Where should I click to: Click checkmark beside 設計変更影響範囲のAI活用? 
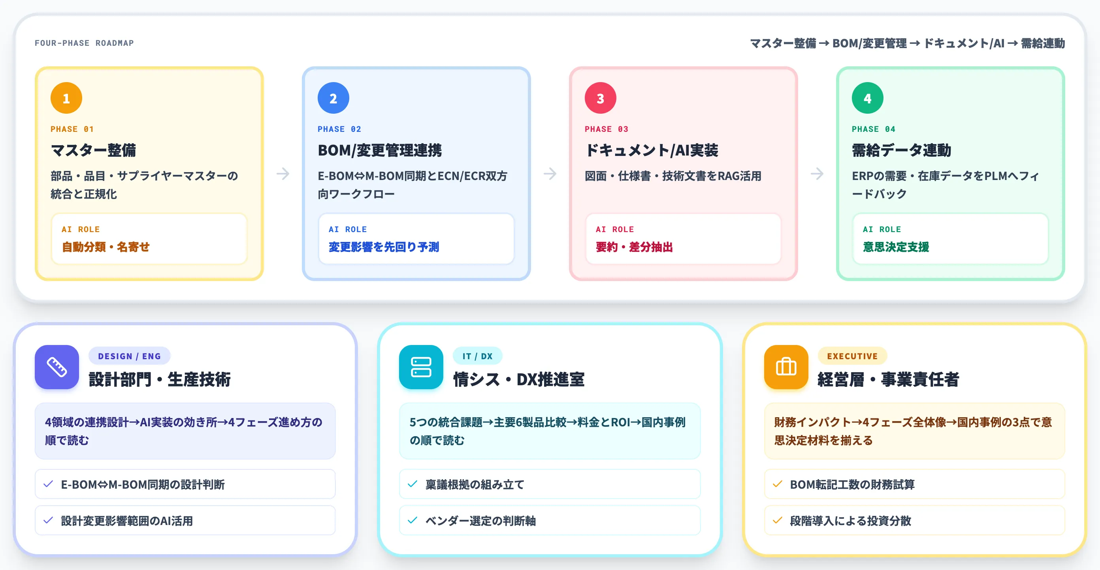coord(48,520)
